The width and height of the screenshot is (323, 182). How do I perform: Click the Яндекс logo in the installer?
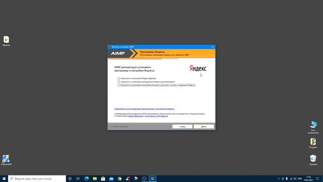[x=198, y=68]
